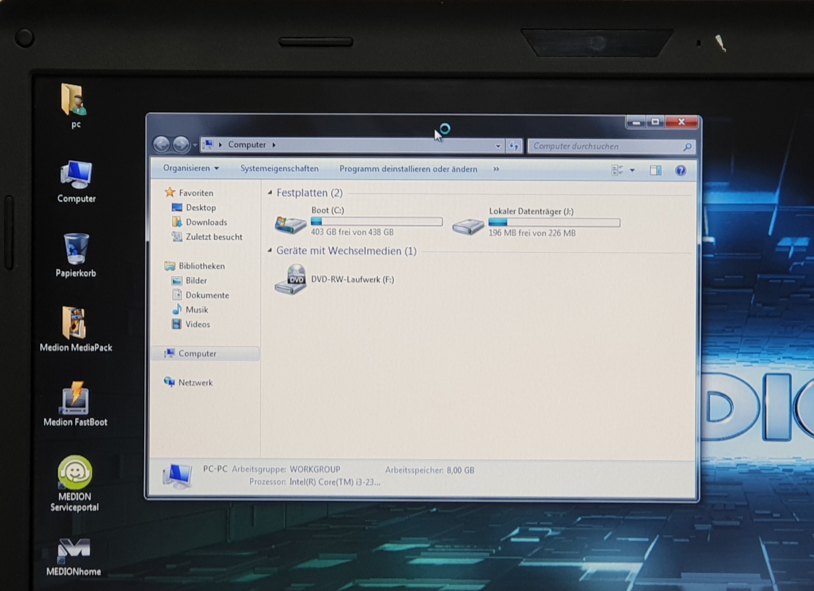Click the Arbeitsgruppe WORKGROUP value
Image resolution: width=814 pixels, height=591 pixels.
click(x=315, y=469)
